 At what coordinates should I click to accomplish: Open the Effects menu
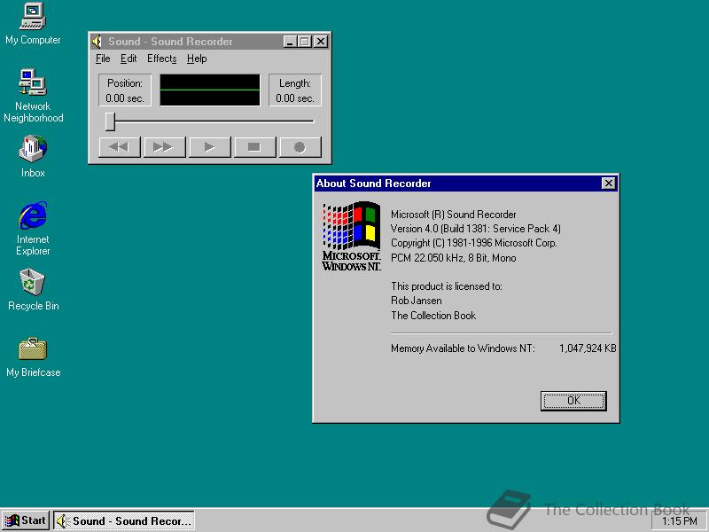[x=161, y=59]
